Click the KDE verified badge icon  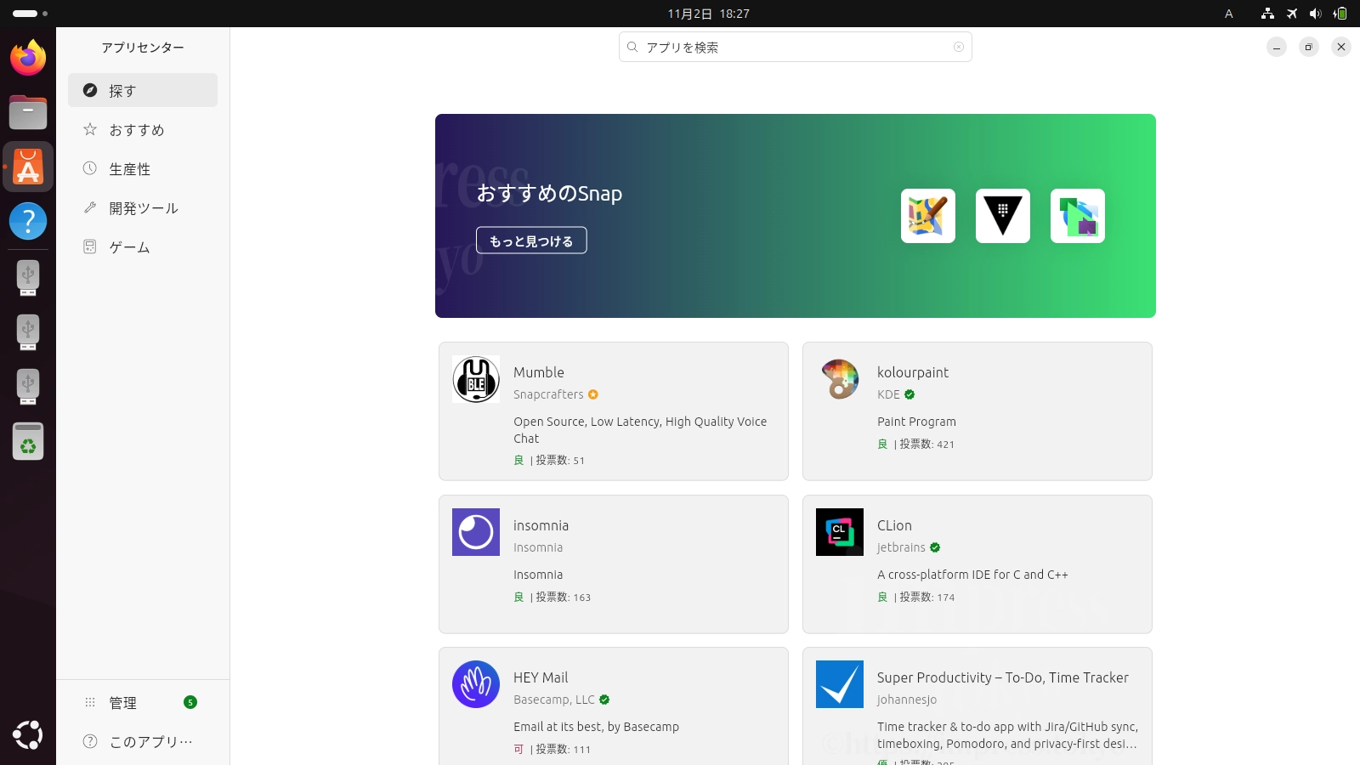coord(909,394)
